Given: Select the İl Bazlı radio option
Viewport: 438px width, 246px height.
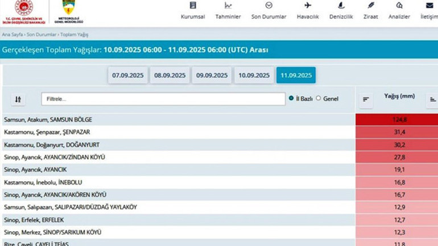Looking at the screenshot, I should (x=291, y=98).
